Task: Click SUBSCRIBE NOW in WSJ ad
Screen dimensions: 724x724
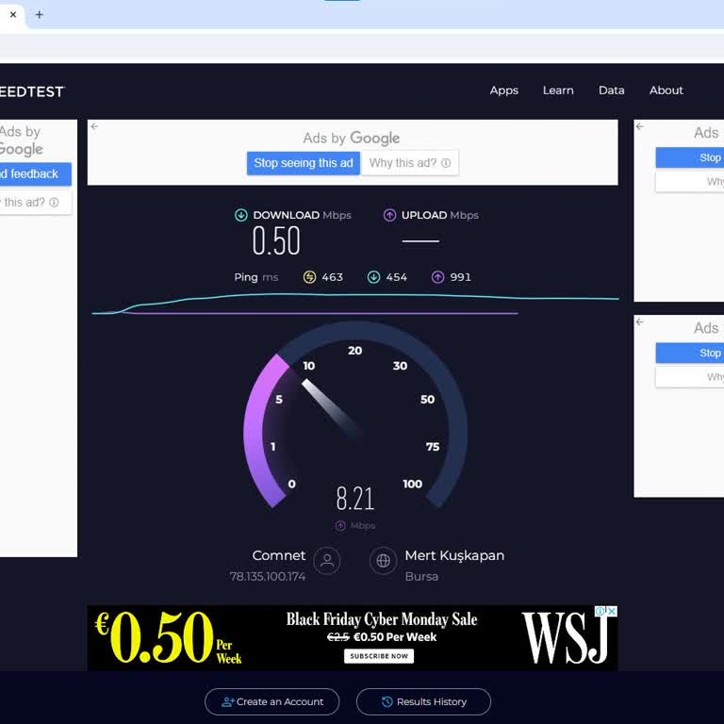Action: pyautogui.click(x=379, y=656)
